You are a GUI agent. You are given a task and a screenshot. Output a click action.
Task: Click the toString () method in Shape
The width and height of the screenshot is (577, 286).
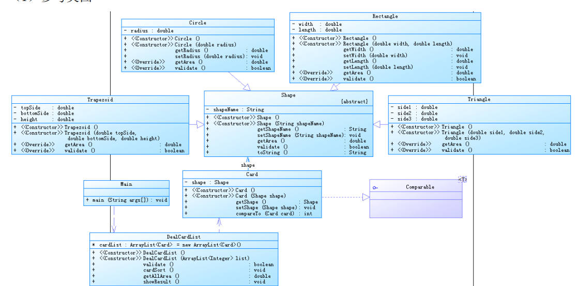272,153
